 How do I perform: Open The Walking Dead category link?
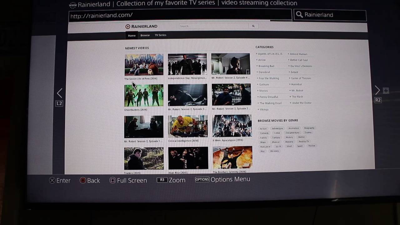(270, 103)
